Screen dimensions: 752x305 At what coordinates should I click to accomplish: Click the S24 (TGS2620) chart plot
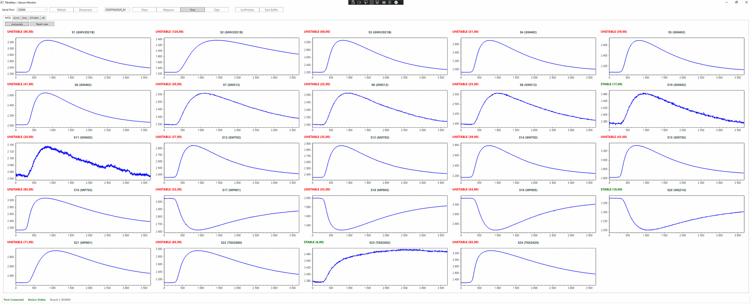[528, 267]
